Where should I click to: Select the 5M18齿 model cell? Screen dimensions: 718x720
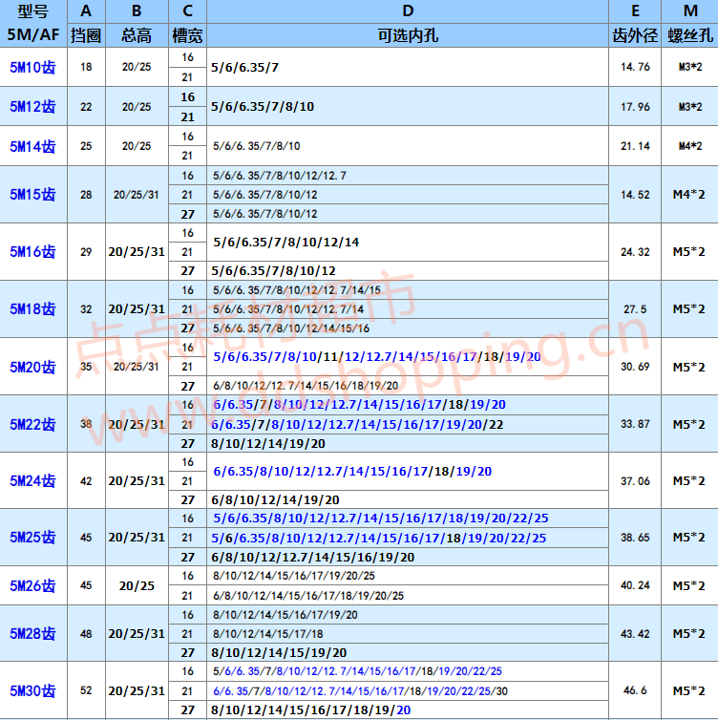tap(33, 309)
